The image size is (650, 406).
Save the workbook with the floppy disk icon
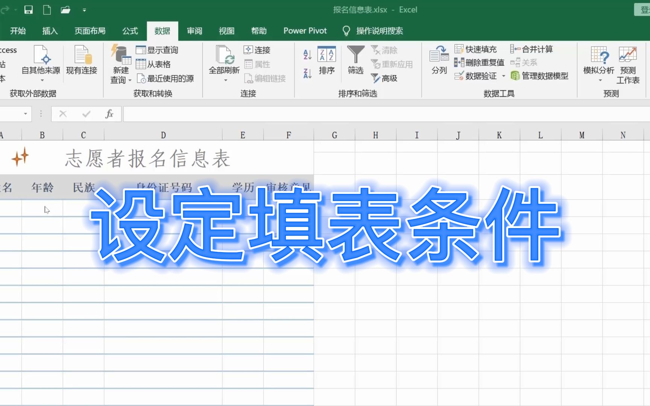(x=29, y=10)
